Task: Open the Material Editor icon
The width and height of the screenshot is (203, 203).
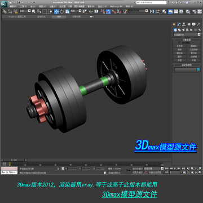Action: [187, 11]
